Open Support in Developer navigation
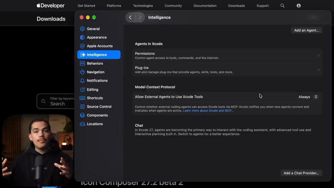The width and height of the screenshot is (334, 188). (x=263, y=6)
